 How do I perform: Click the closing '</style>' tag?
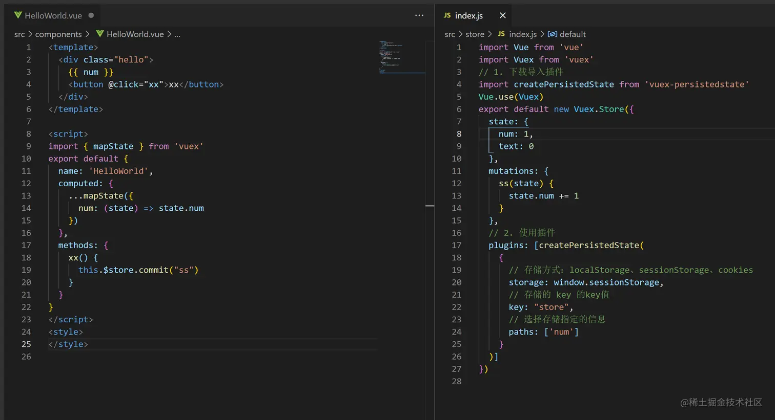(x=68, y=344)
